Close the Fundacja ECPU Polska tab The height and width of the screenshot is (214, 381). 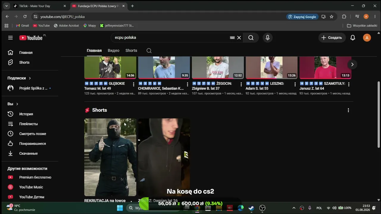(x=124, y=6)
